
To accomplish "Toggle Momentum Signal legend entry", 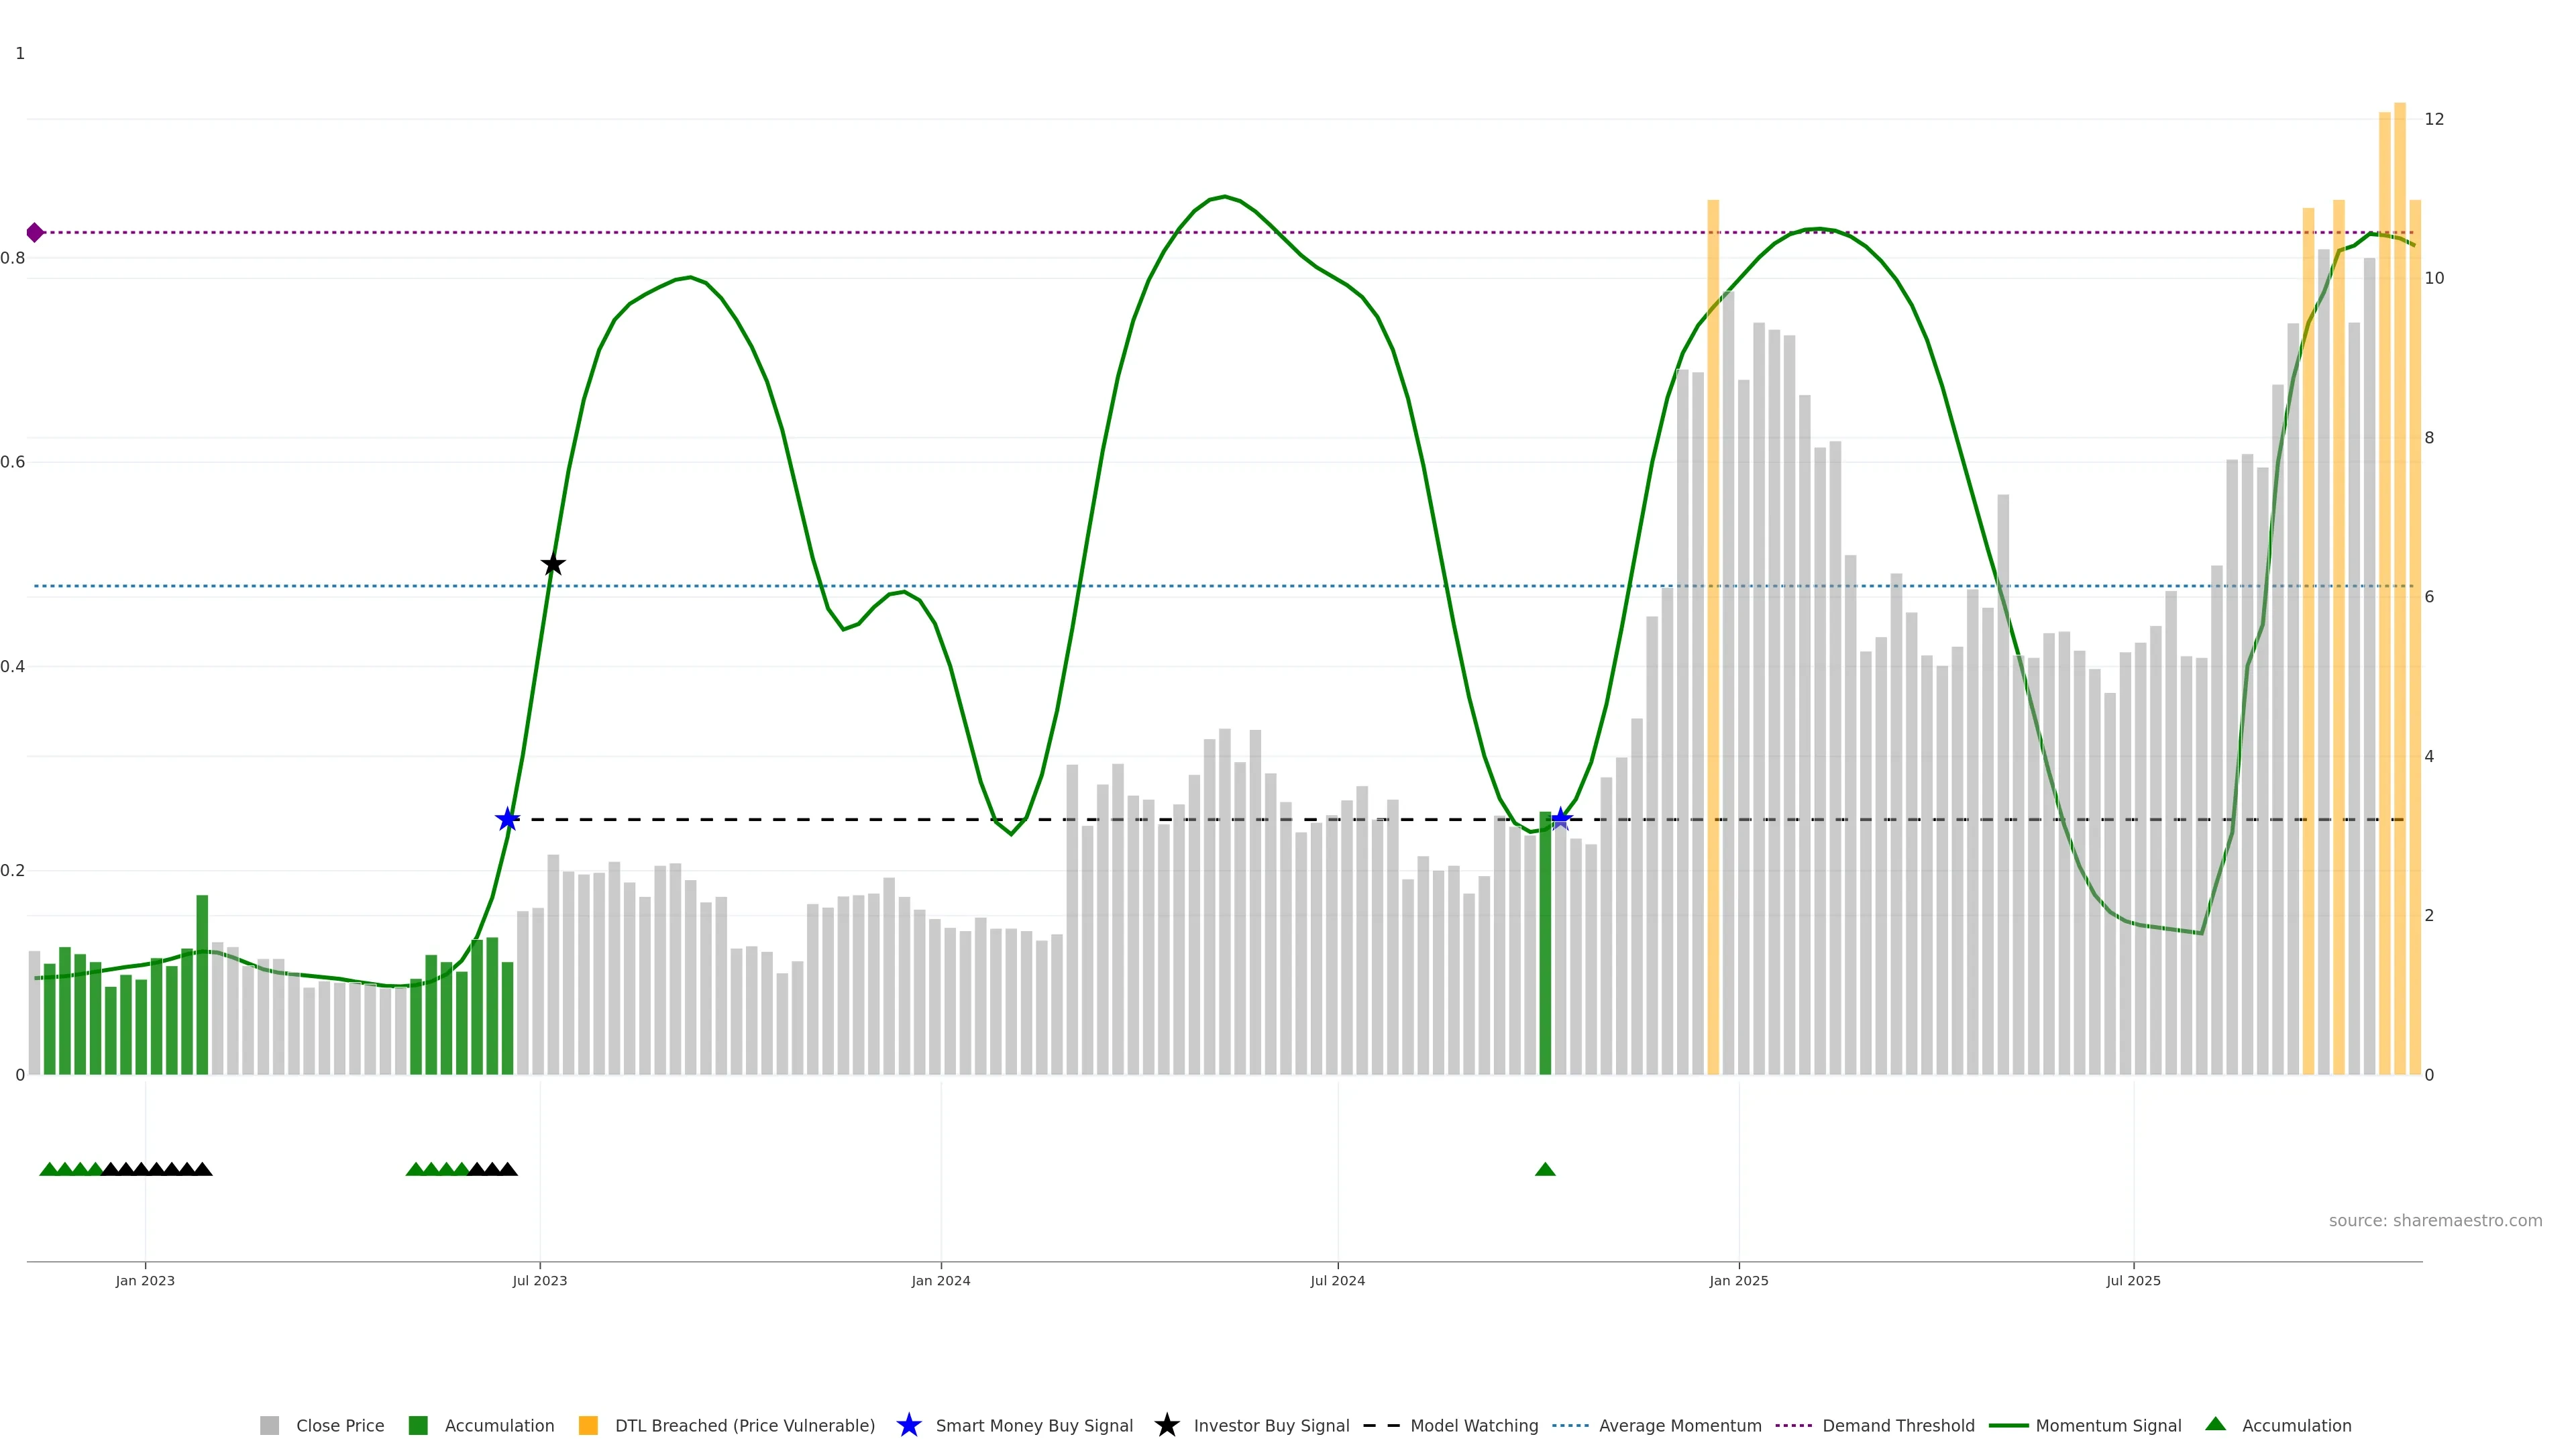I will tap(2108, 1425).
